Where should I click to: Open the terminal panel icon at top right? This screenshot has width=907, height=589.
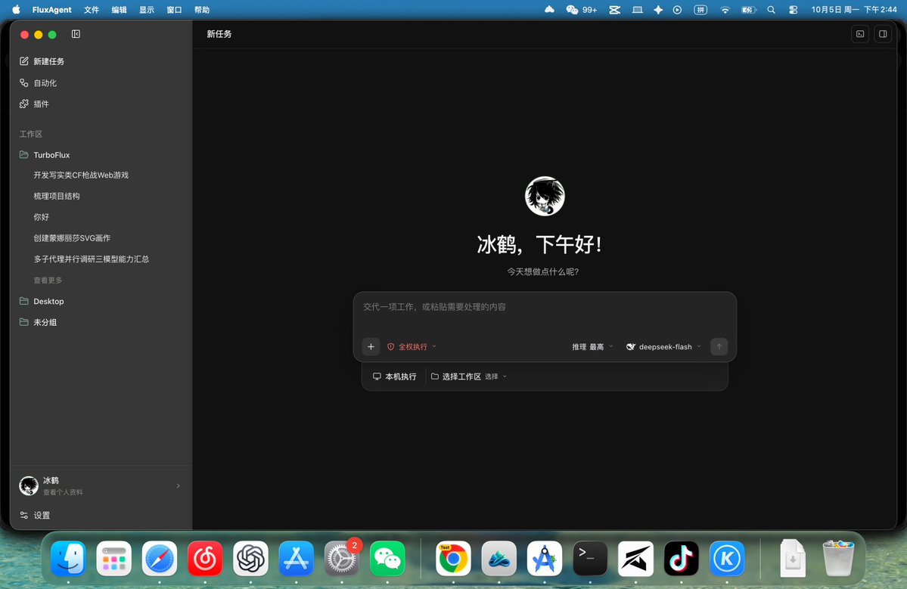pyautogui.click(x=860, y=34)
